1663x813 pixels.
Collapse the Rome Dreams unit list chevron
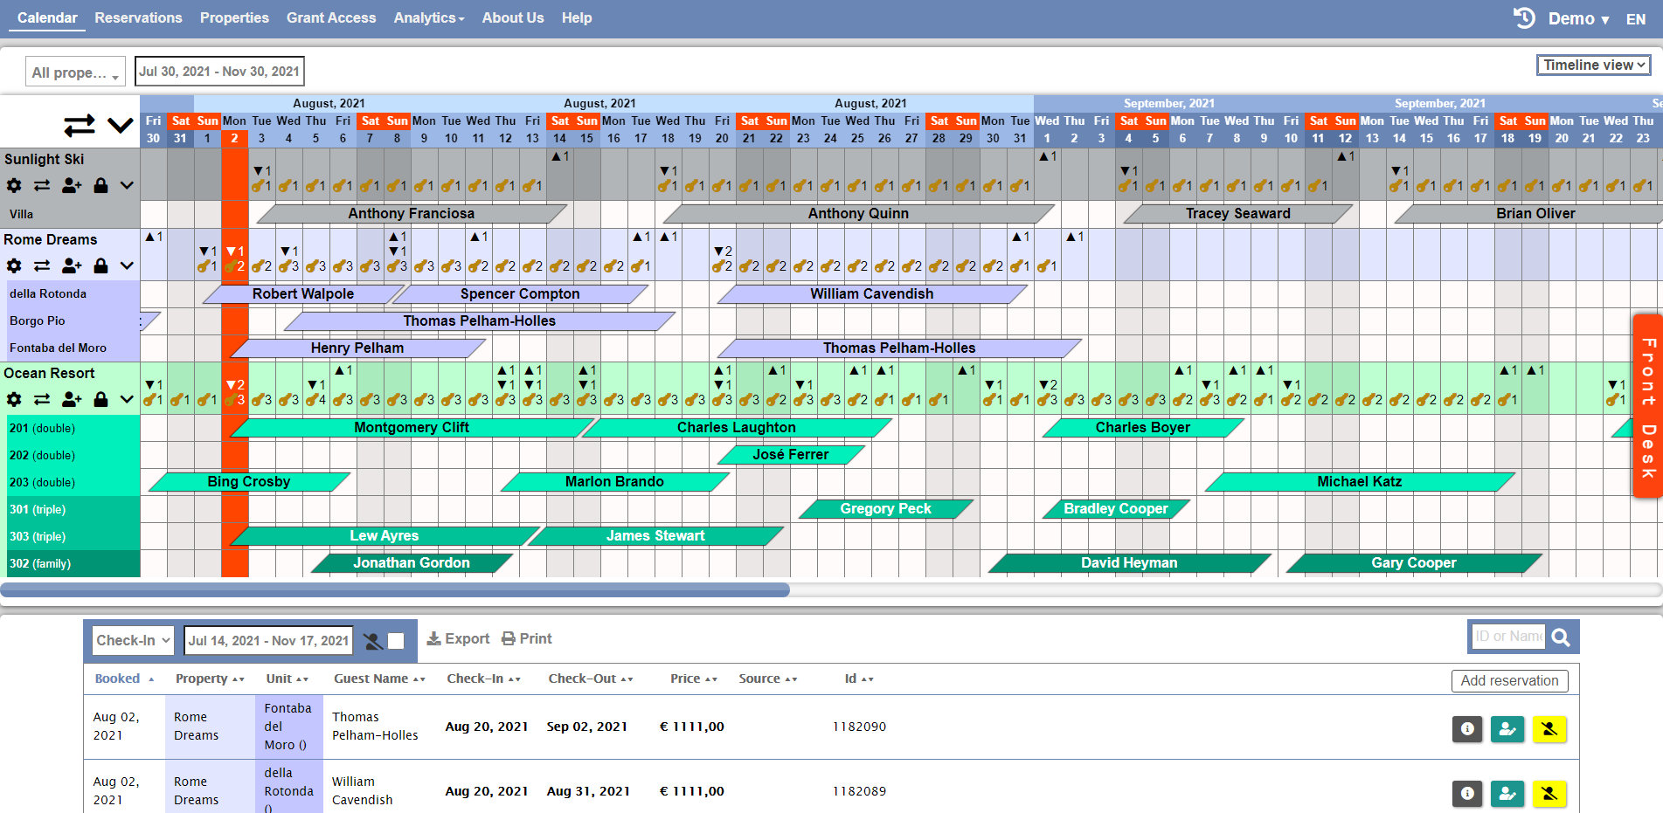point(127,265)
